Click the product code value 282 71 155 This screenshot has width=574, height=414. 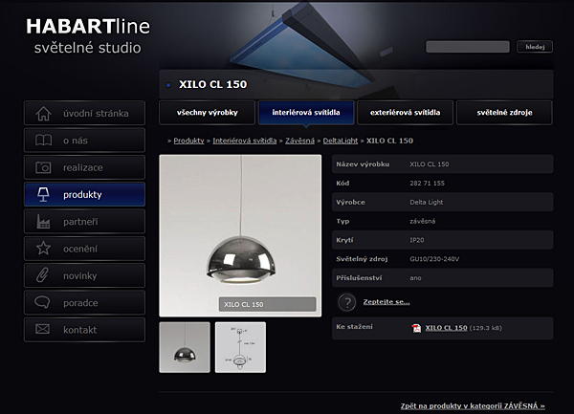(427, 184)
